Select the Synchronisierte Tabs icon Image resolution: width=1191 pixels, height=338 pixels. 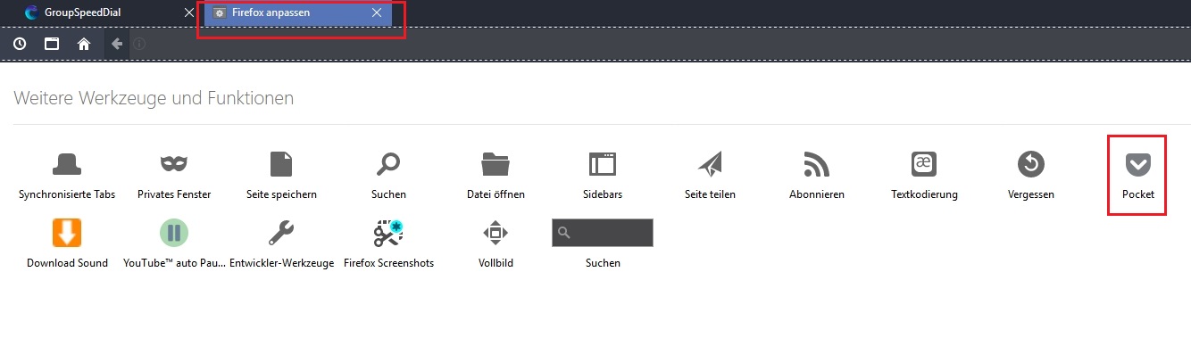click(67, 164)
